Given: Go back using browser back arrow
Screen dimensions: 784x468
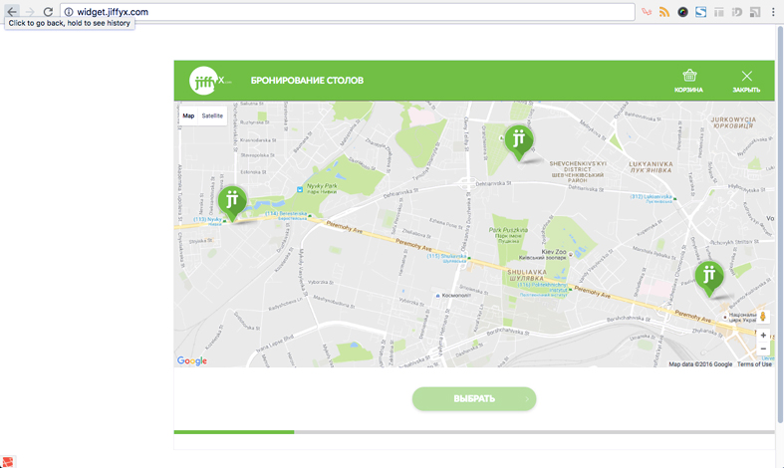Looking at the screenshot, I should [x=12, y=12].
